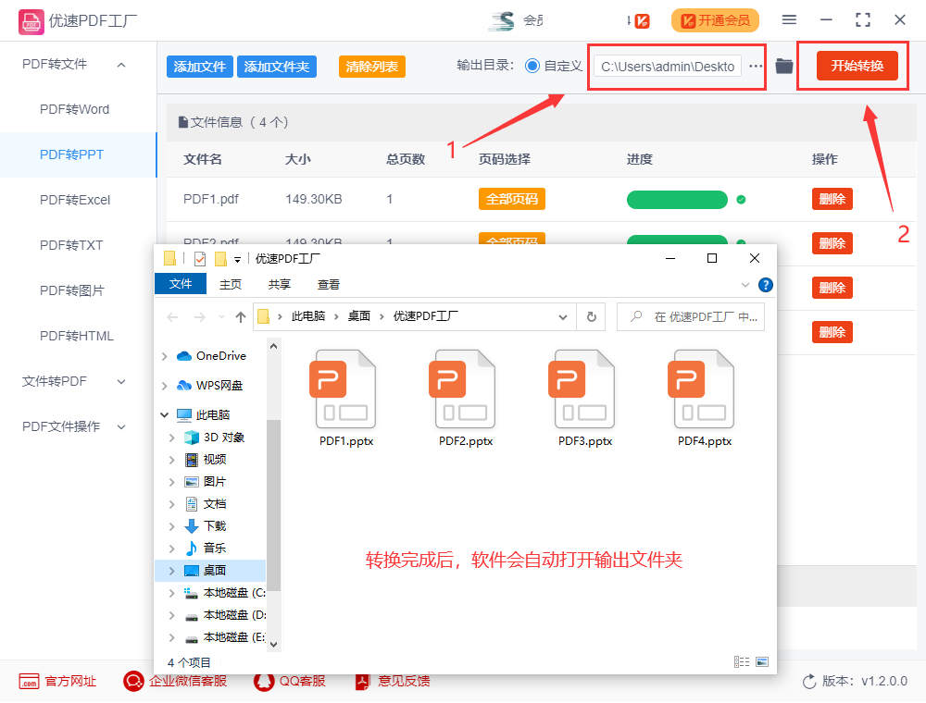The image size is (926, 703).
Task: Open the 查看 ribbon tab
Action: 329,284
